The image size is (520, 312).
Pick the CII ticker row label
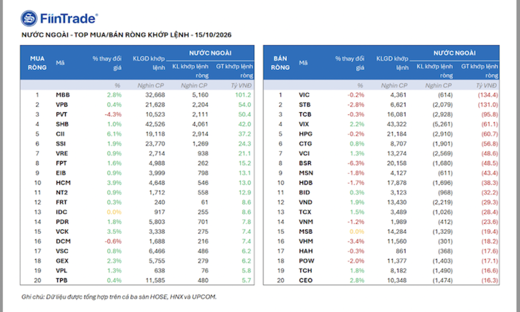[60, 134]
